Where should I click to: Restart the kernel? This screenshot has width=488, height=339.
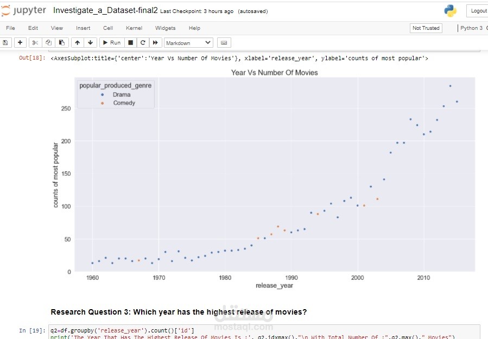142,42
